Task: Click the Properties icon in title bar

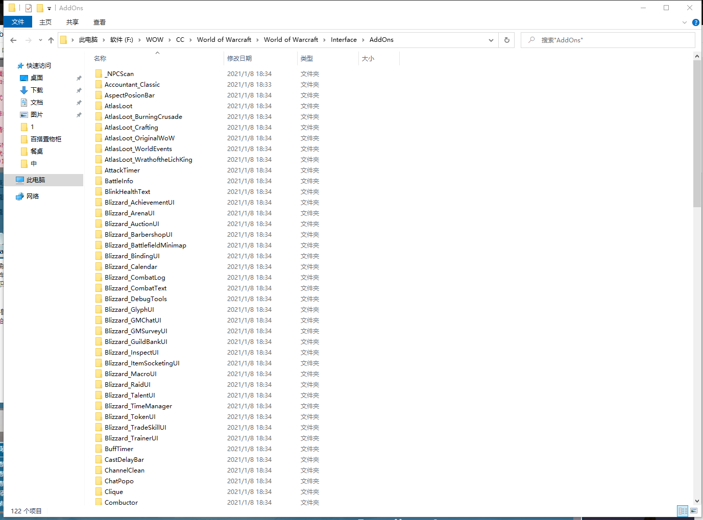Action: tap(29, 8)
